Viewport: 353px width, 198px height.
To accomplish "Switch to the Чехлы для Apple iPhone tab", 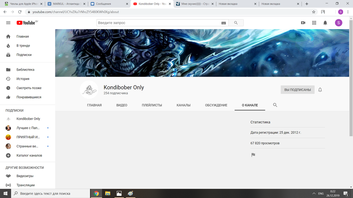I will point(23,4).
